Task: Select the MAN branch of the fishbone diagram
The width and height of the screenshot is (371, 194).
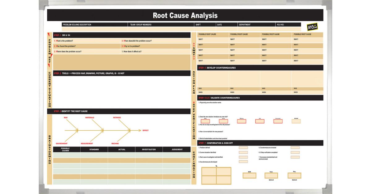Action: (x=66, y=118)
